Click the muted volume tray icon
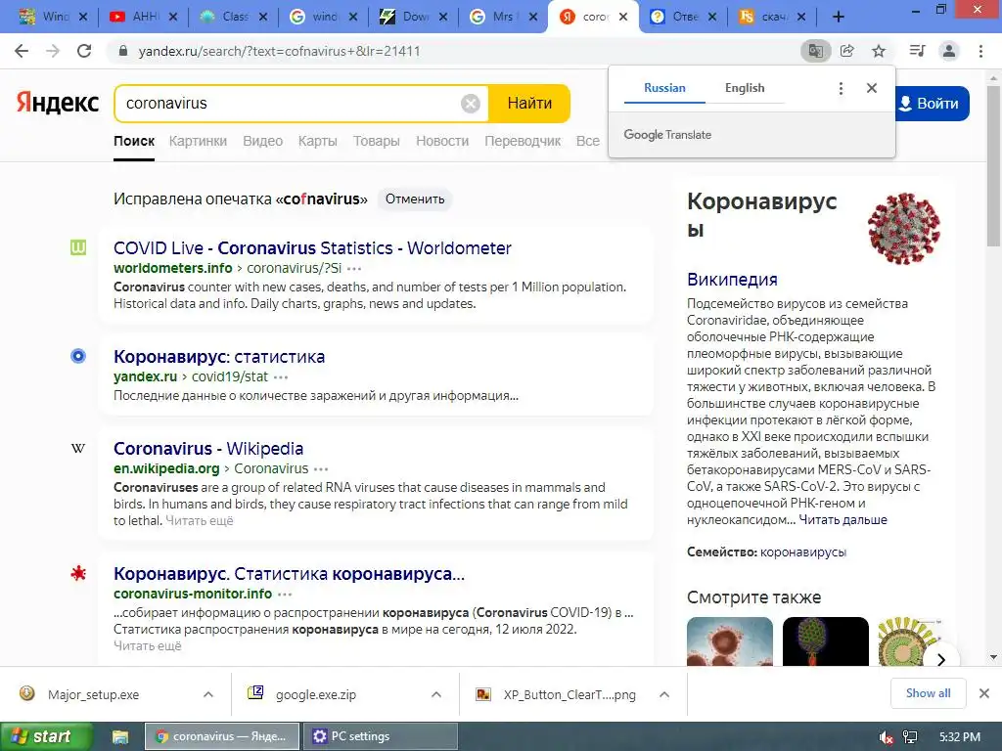1002x751 pixels. tap(887, 737)
